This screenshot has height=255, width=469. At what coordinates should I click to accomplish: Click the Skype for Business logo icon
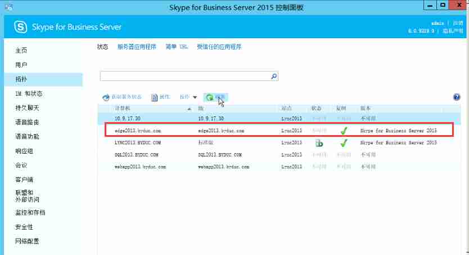[20, 27]
